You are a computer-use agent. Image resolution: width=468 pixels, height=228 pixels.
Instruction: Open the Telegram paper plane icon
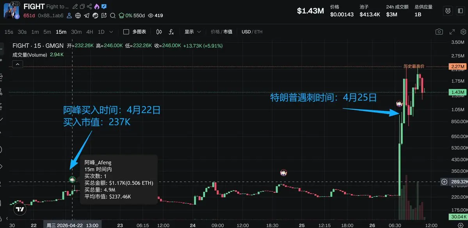pyautogui.click(x=87, y=16)
